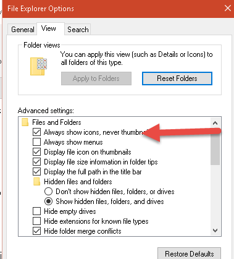Viewport: 234px width, 259px height.
Task: Click Restore Defaults button
Action: 189,253
